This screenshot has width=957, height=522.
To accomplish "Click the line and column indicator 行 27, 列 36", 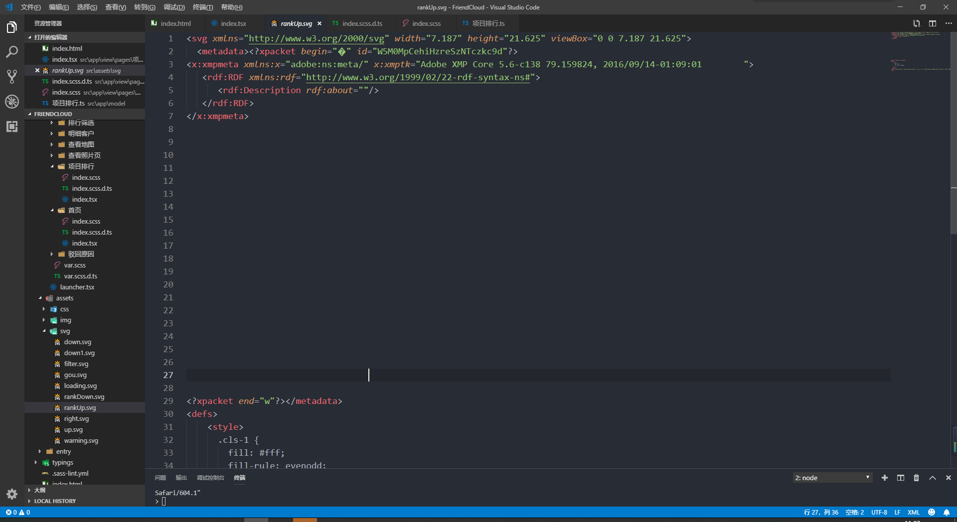I will (821, 512).
